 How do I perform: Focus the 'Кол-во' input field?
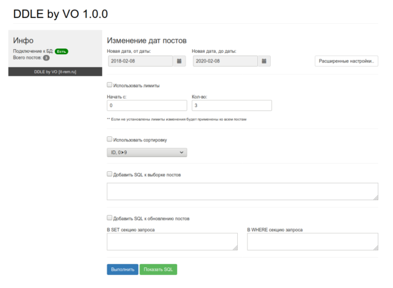pyautogui.click(x=232, y=105)
